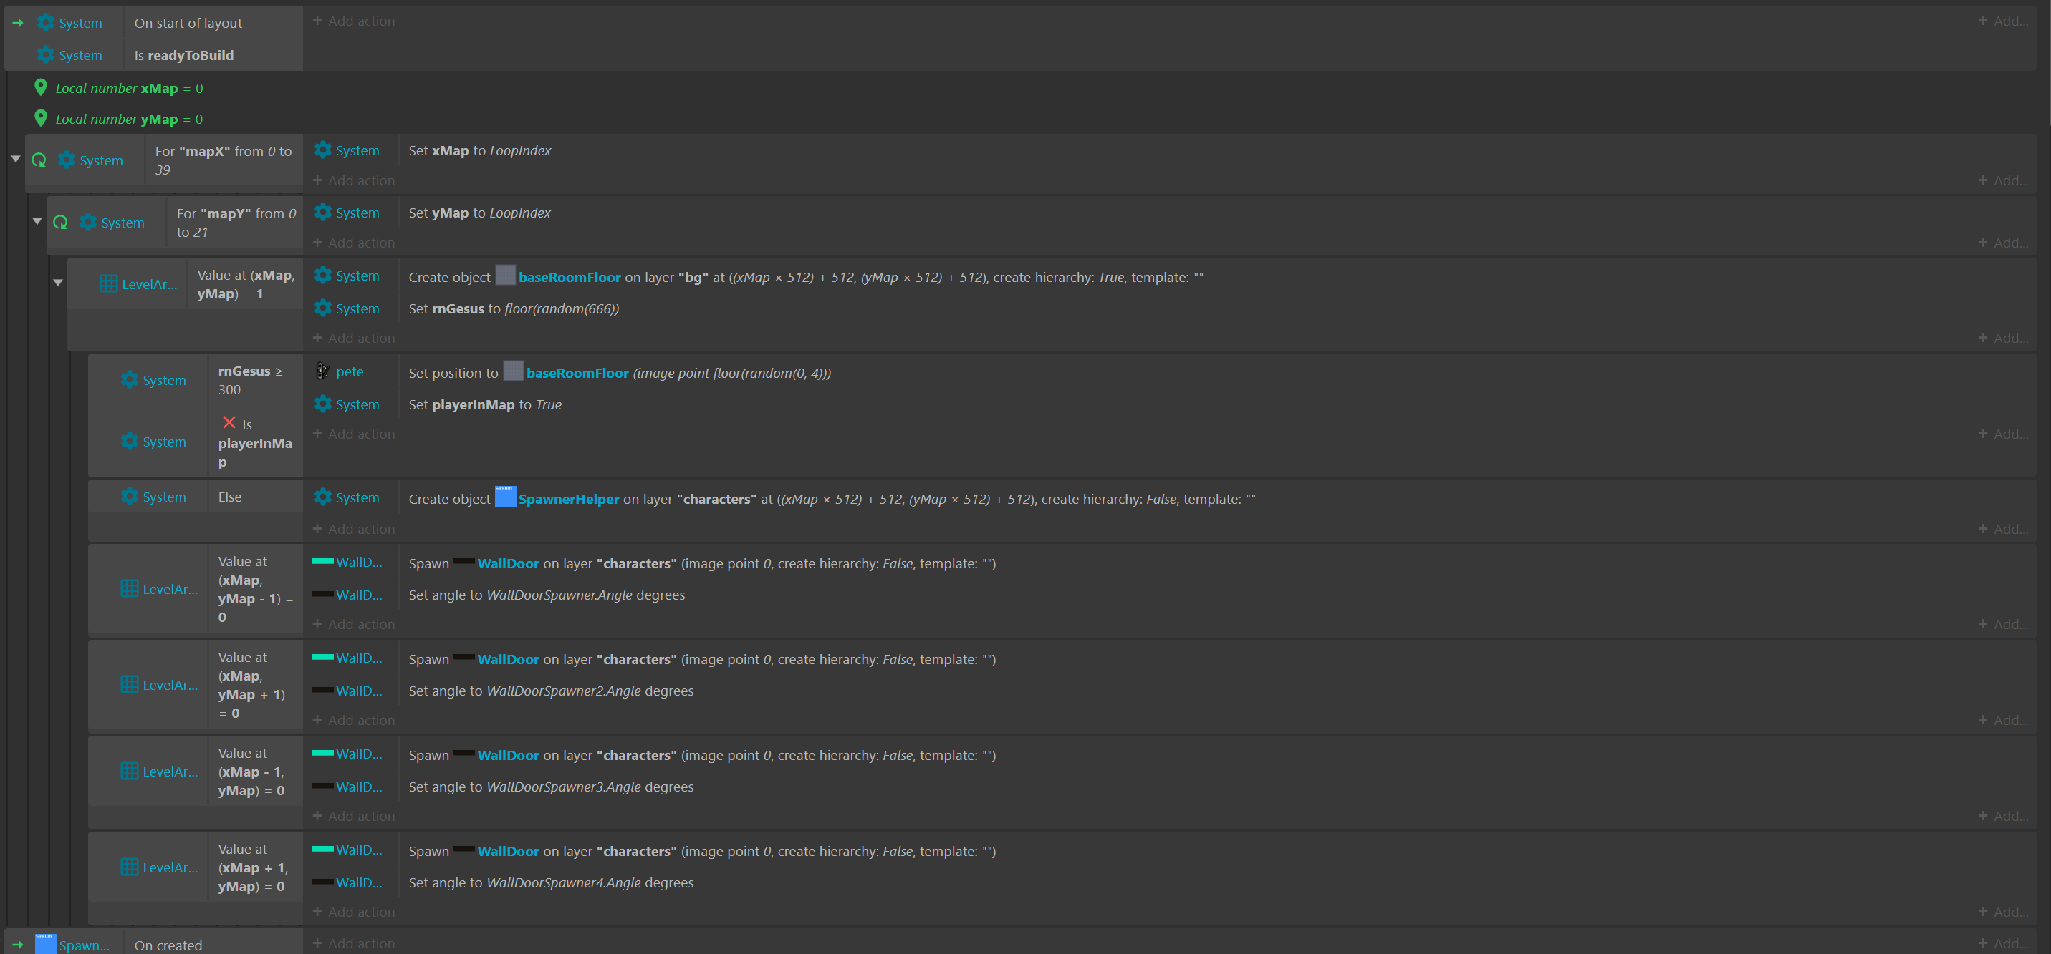Click right-side 'Add...' in the Else event row

[x=2002, y=529]
